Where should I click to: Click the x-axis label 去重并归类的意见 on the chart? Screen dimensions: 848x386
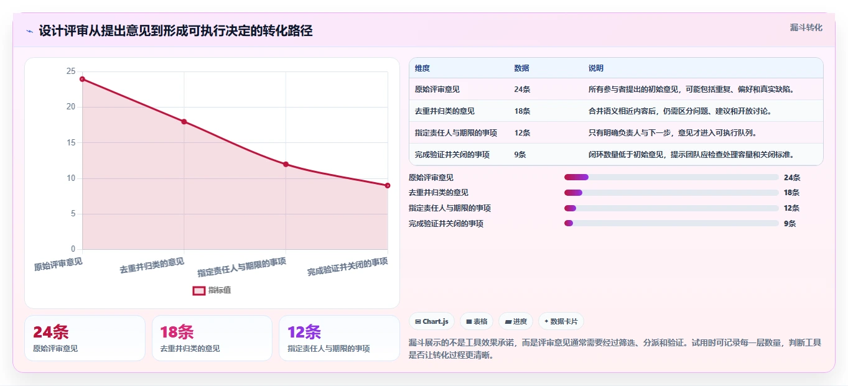click(152, 265)
